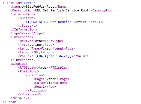141x104 pixels.
Task: Click the opening Subtext tag
Action: [x=26, y=18]
